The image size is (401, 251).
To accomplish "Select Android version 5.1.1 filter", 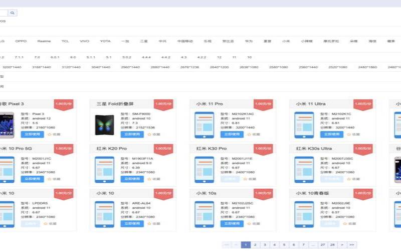I will click(x=91, y=57).
